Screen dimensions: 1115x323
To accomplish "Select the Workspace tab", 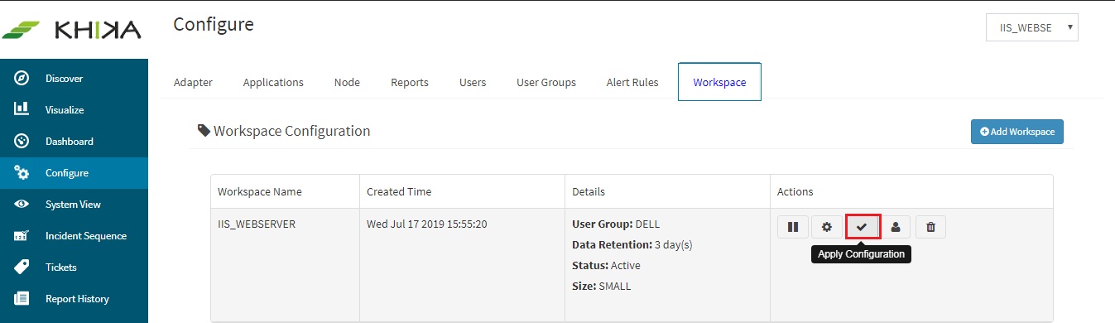I will pyautogui.click(x=719, y=82).
